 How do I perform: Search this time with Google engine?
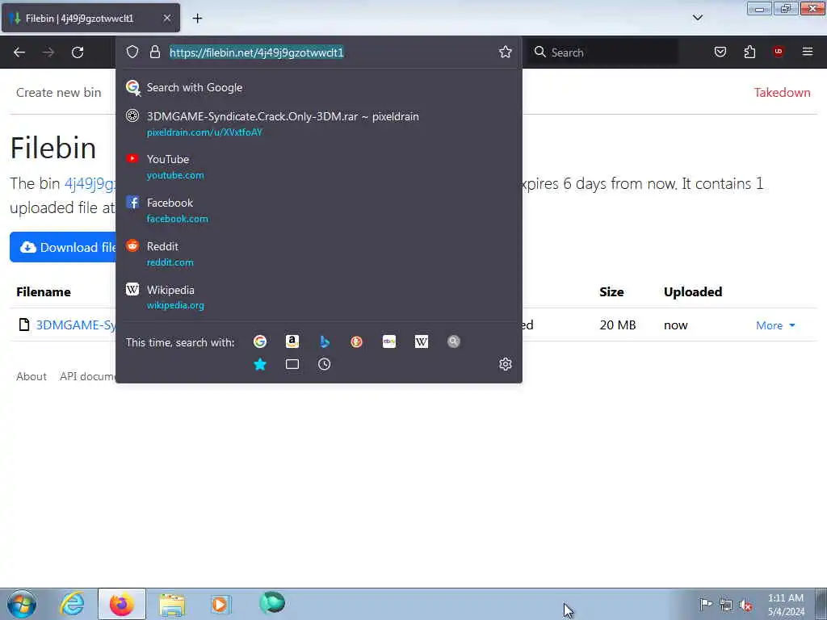[260, 341]
